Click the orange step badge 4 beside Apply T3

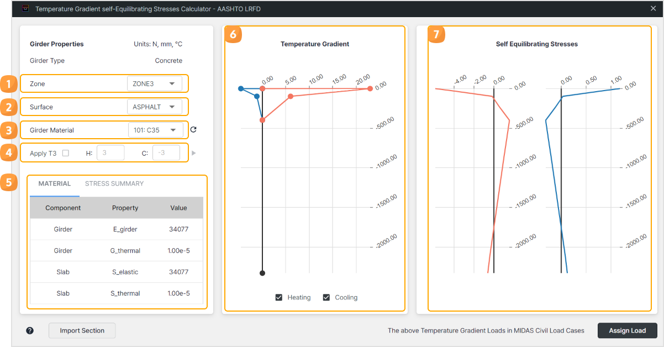pyautogui.click(x=9, y=153)
